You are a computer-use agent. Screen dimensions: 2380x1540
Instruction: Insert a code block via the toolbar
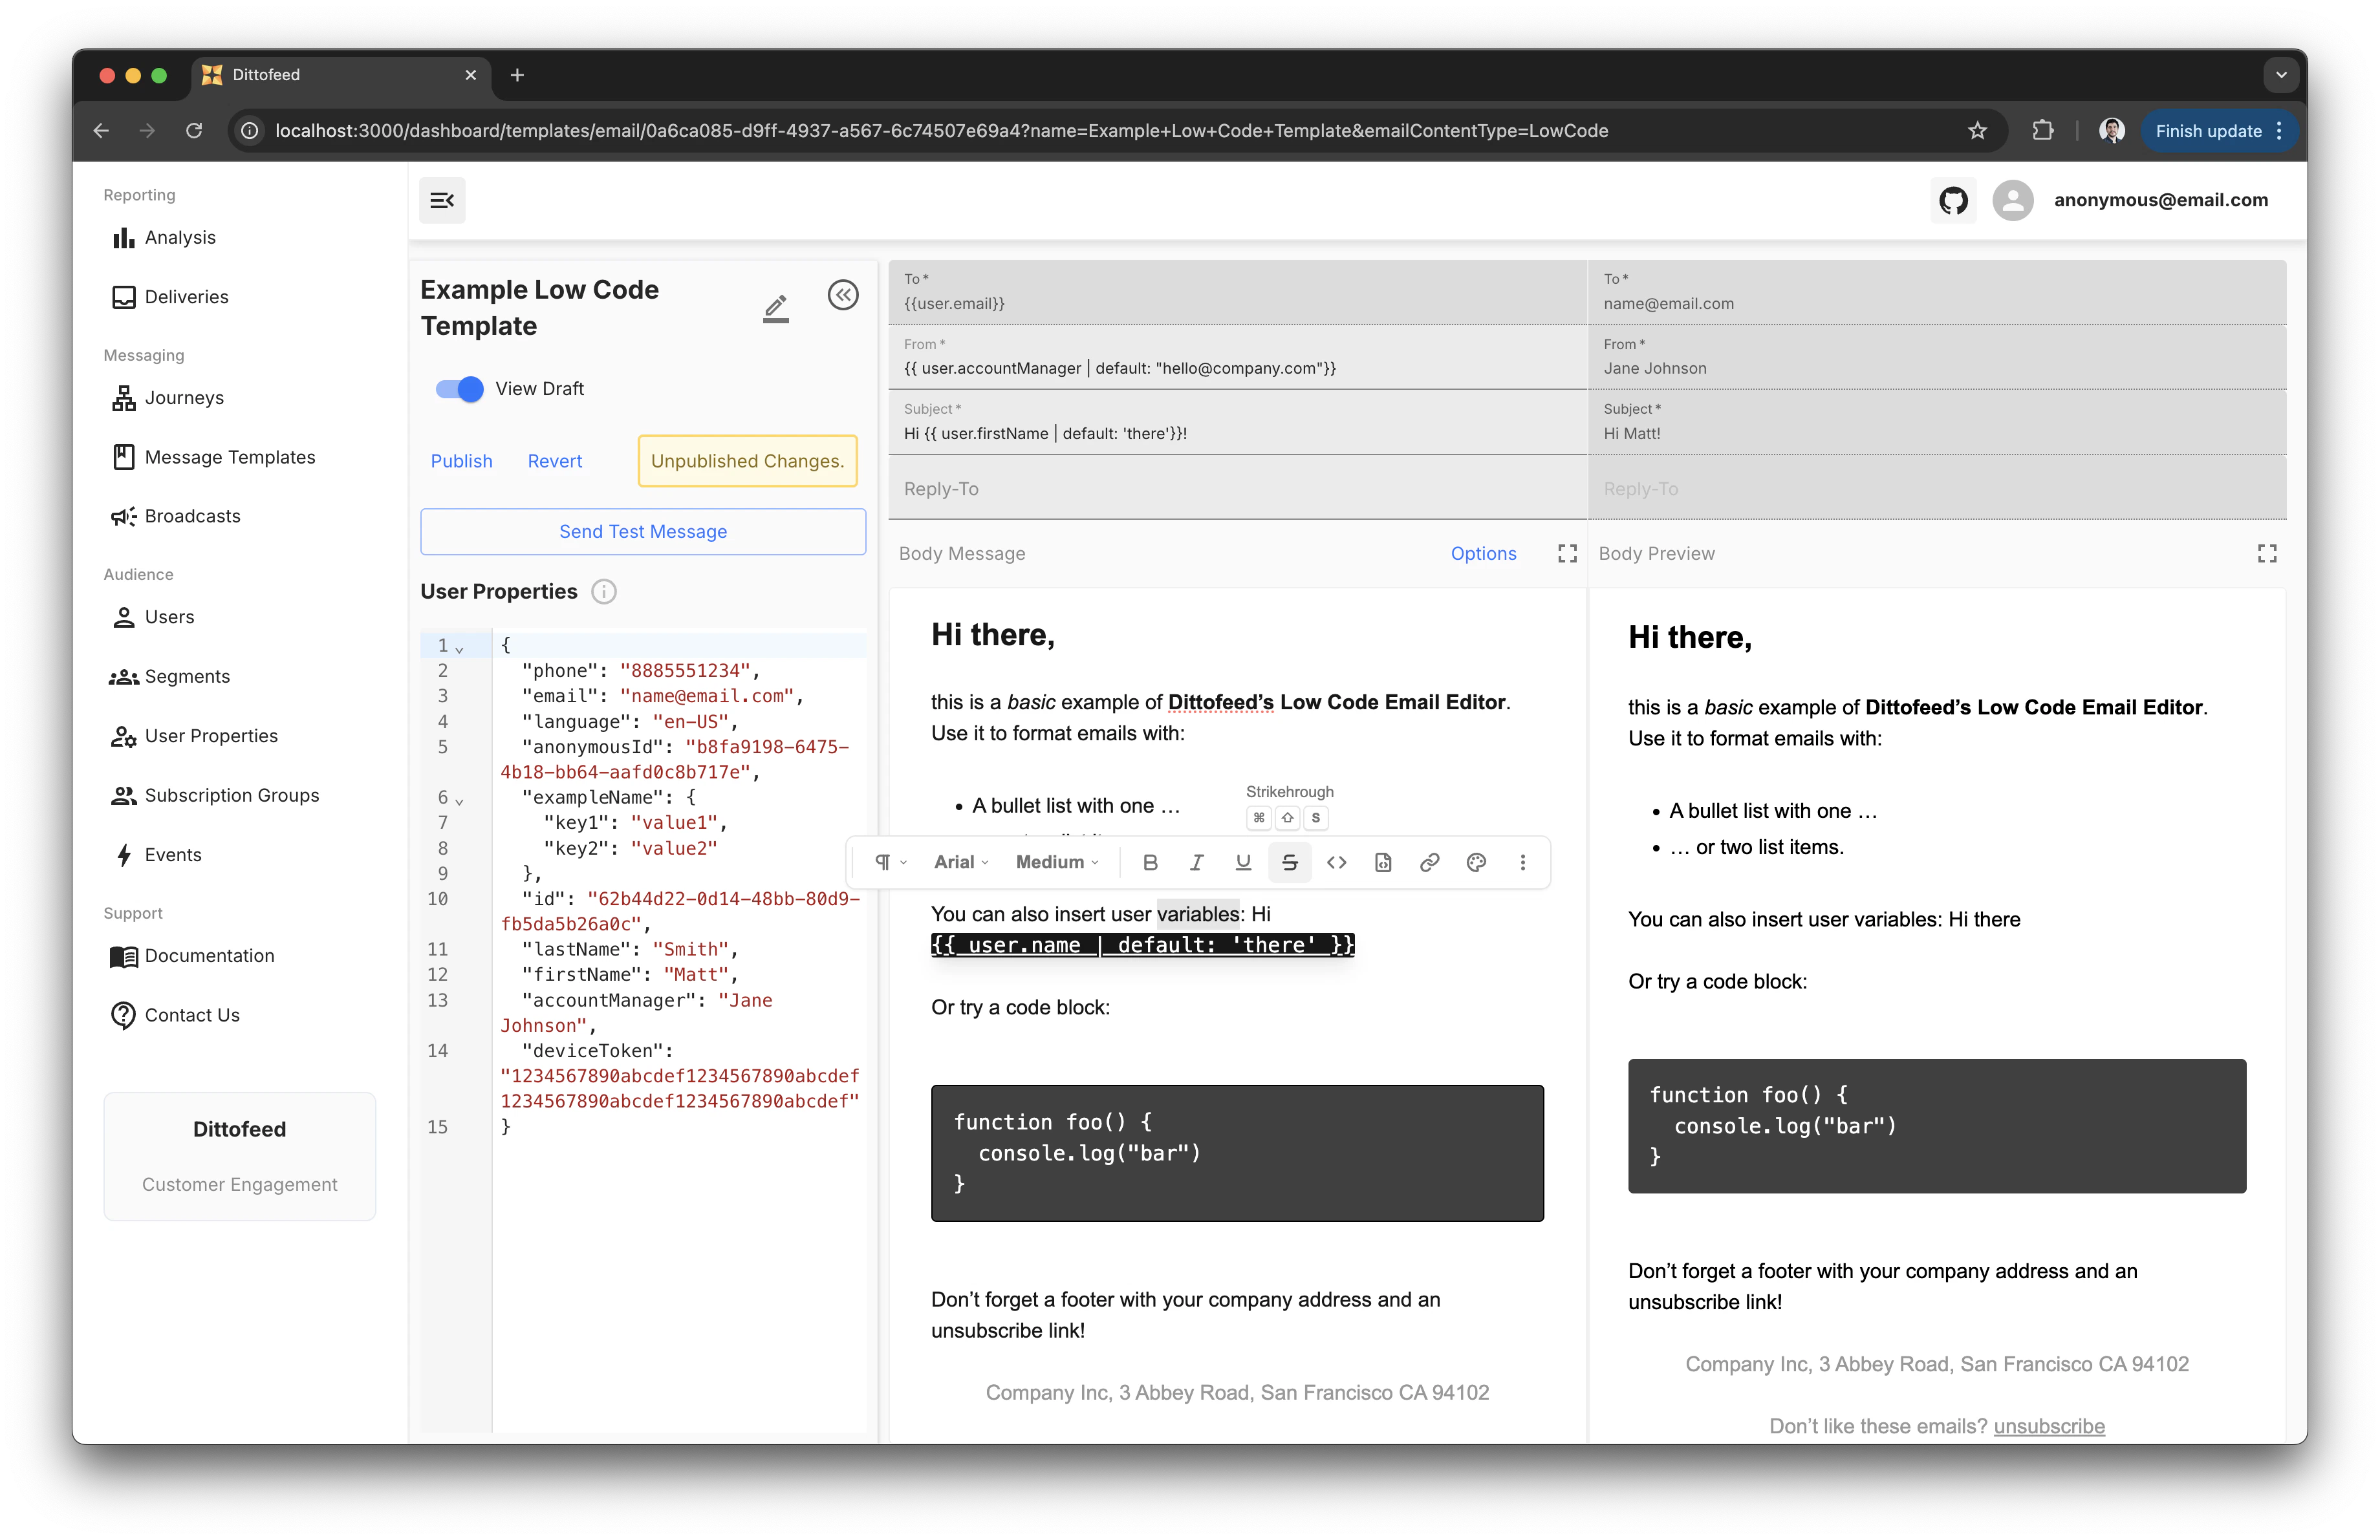point(1337,861)
